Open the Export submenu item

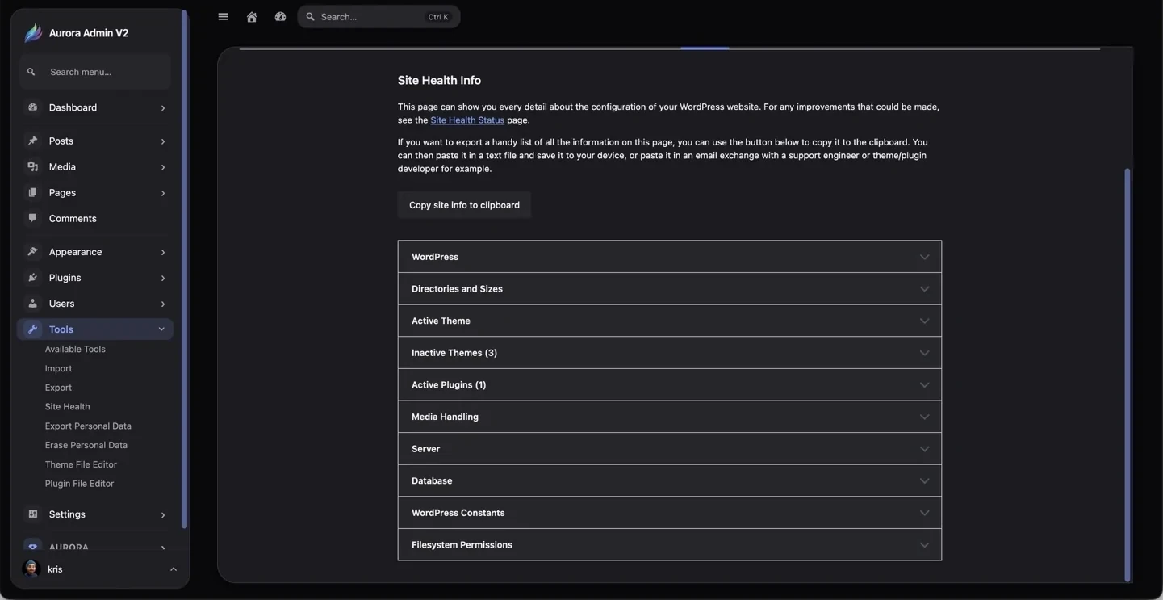pyautogui.click(x=58, y=388)
